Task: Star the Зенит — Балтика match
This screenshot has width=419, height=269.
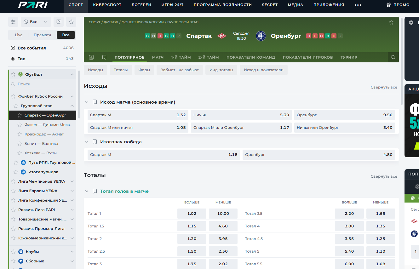Action: [20, 144]
